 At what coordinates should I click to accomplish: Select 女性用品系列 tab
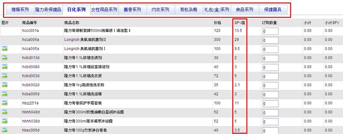(x=104, y=10)
